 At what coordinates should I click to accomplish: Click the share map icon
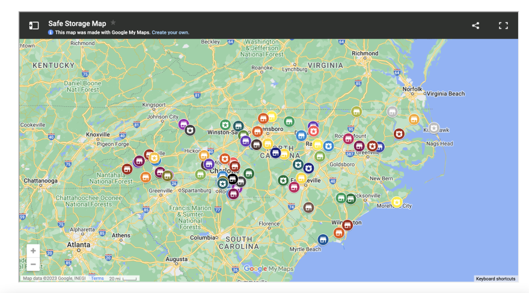click(475, 25)
